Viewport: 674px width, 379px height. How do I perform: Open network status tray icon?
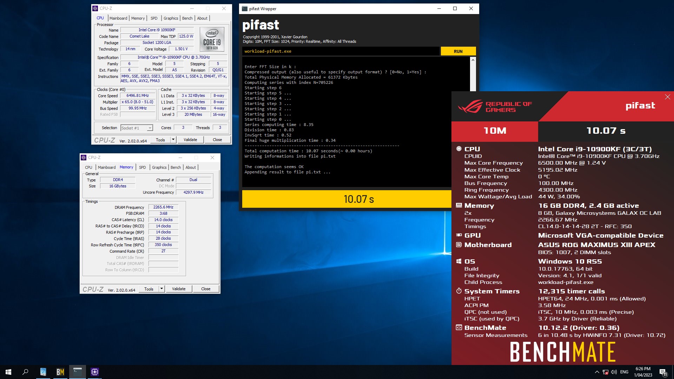click(606, 372)
